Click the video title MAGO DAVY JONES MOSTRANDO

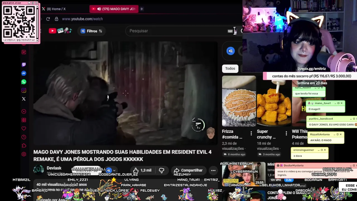click(122, 155)
